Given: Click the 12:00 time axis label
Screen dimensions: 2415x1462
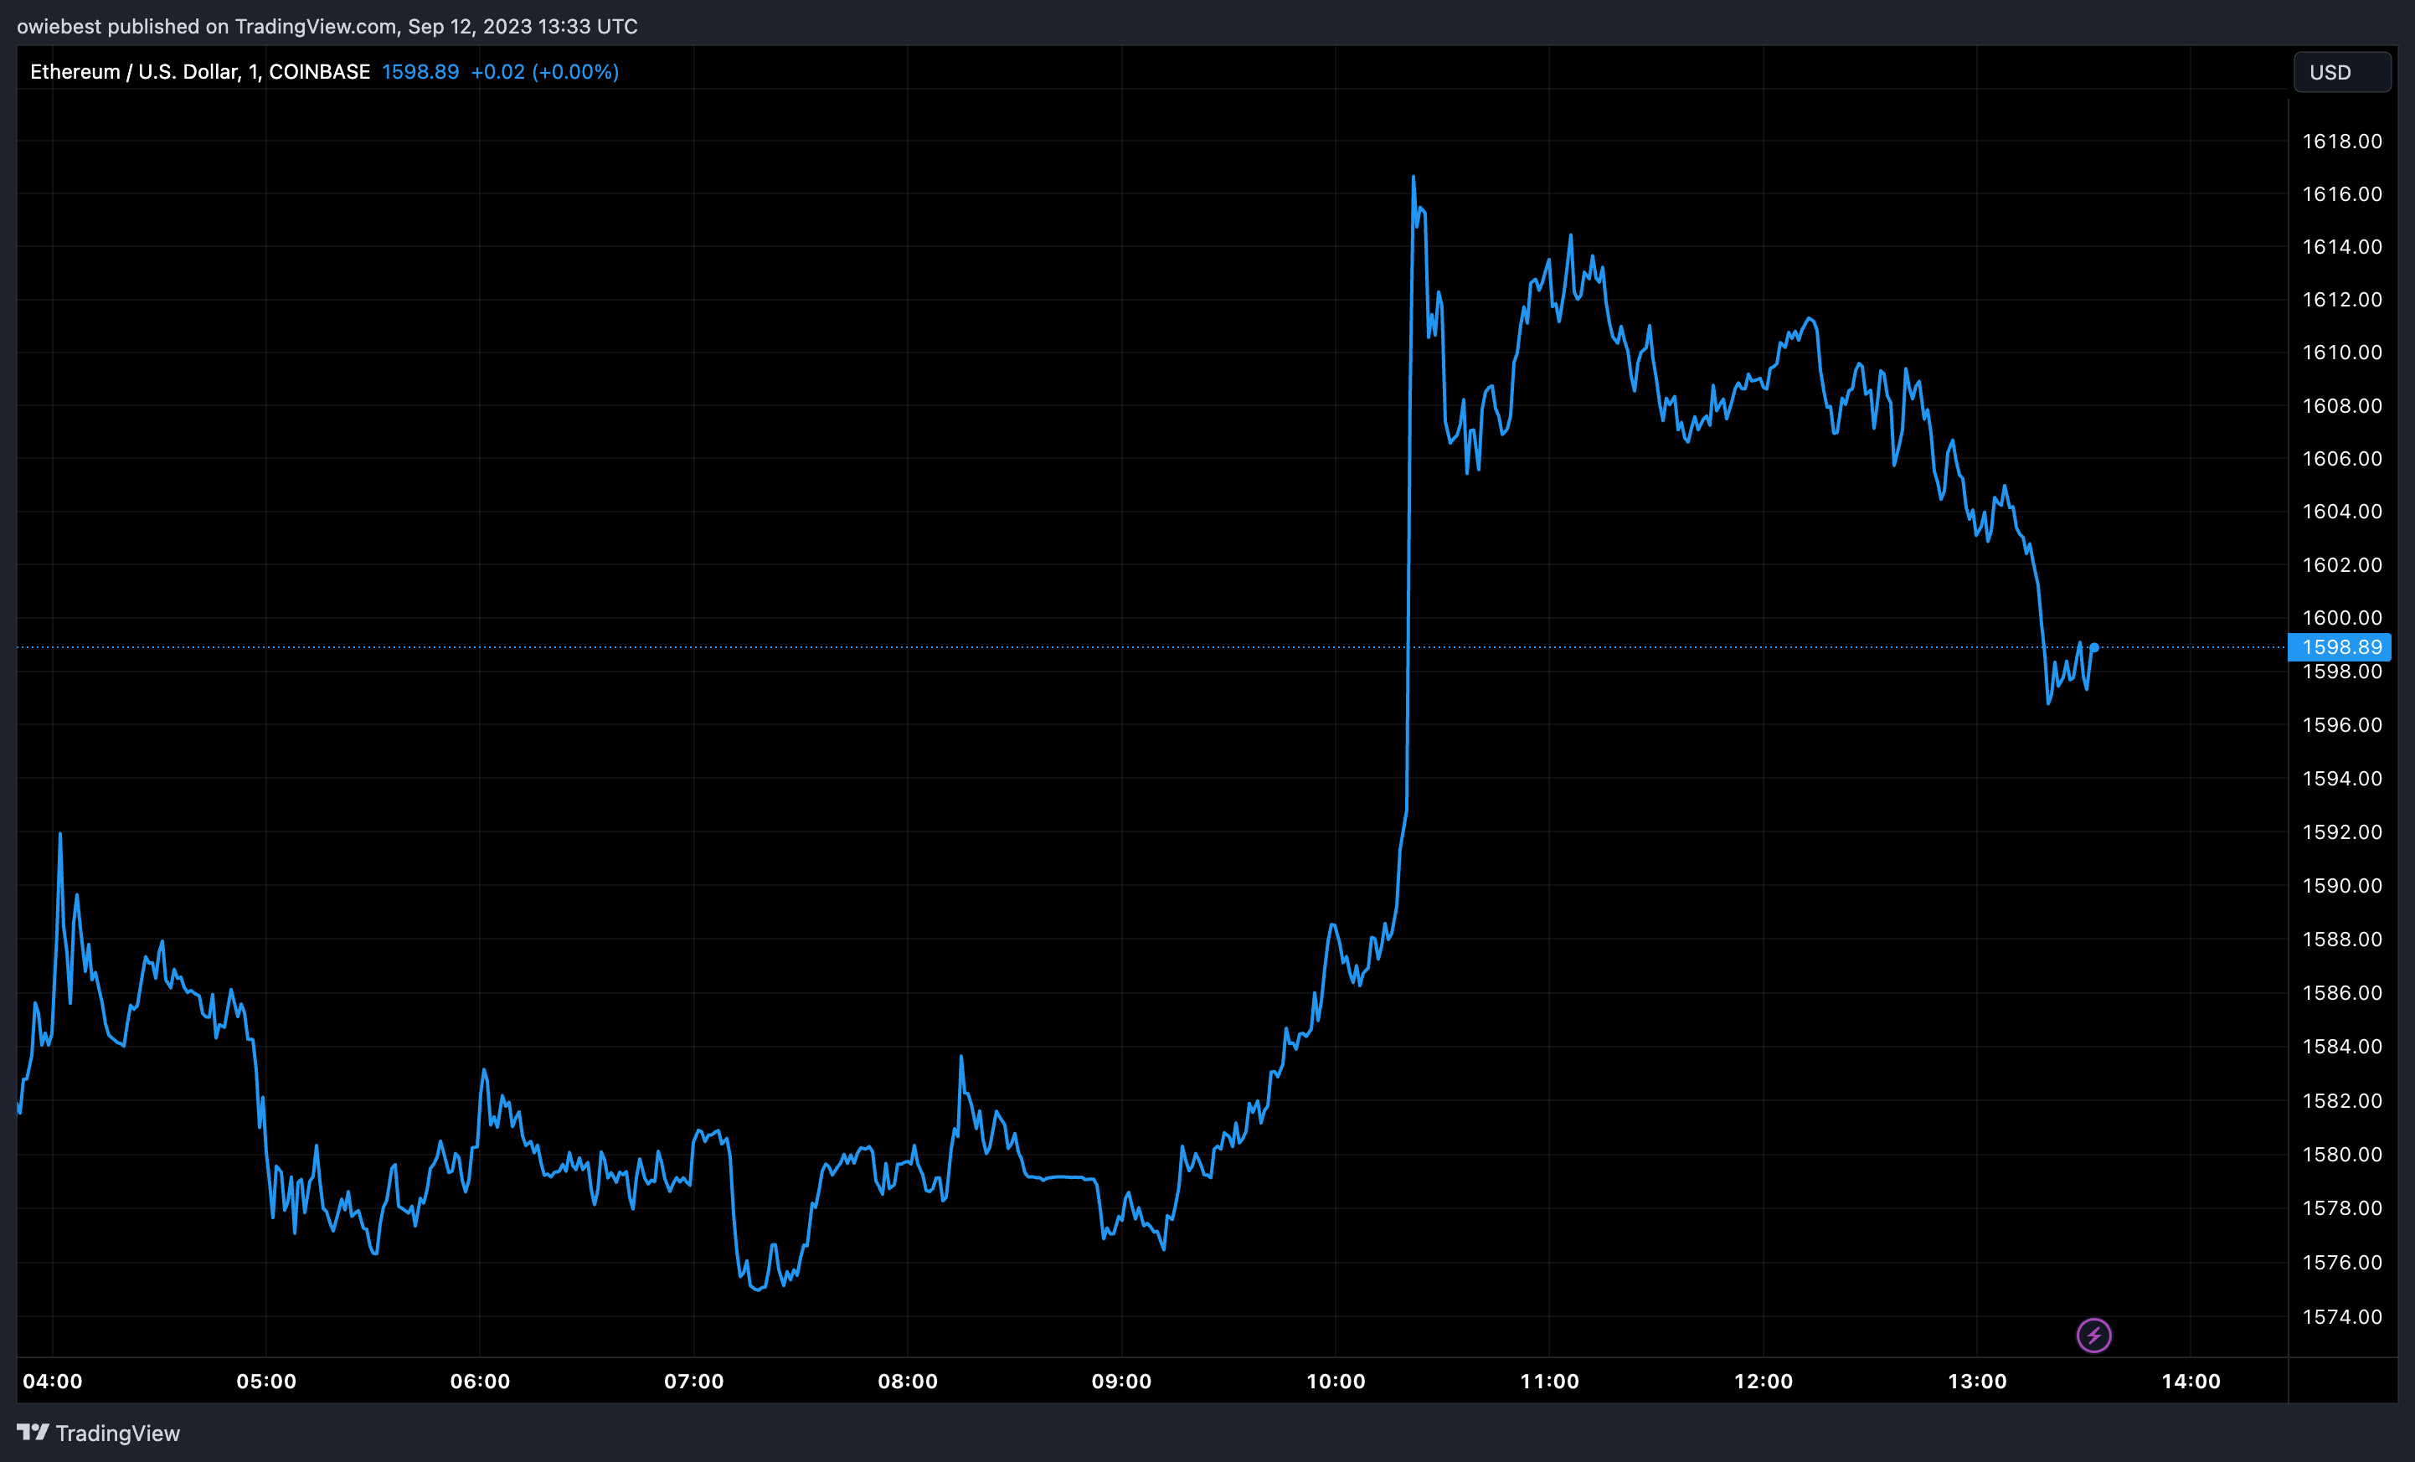Looking at the screenshot, I should [1764, 1381].
